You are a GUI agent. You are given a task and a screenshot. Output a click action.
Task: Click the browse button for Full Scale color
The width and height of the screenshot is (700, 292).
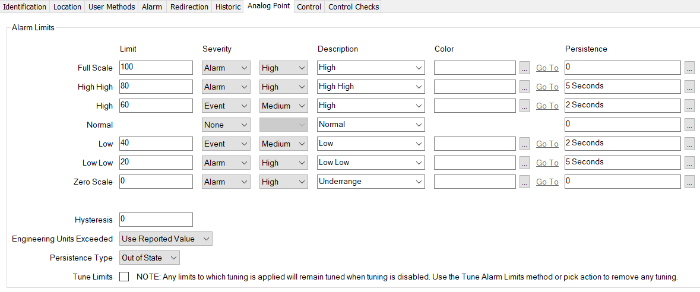click(524, 68)
